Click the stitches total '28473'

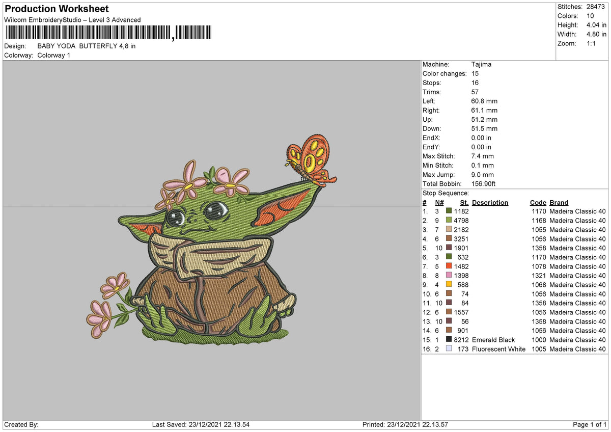596,7
